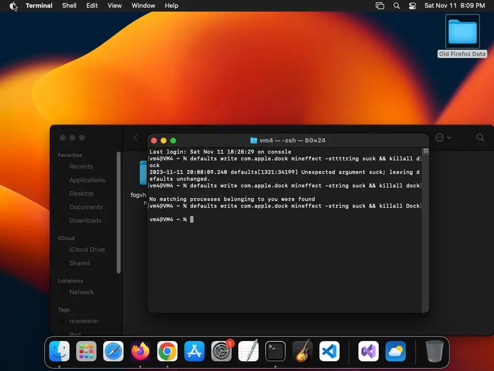
Task: Click the folder proxy icon in Terminal title
Action: coord(253,141)
